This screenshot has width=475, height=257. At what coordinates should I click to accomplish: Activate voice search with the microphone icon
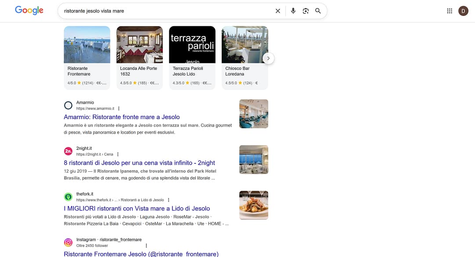293,11
